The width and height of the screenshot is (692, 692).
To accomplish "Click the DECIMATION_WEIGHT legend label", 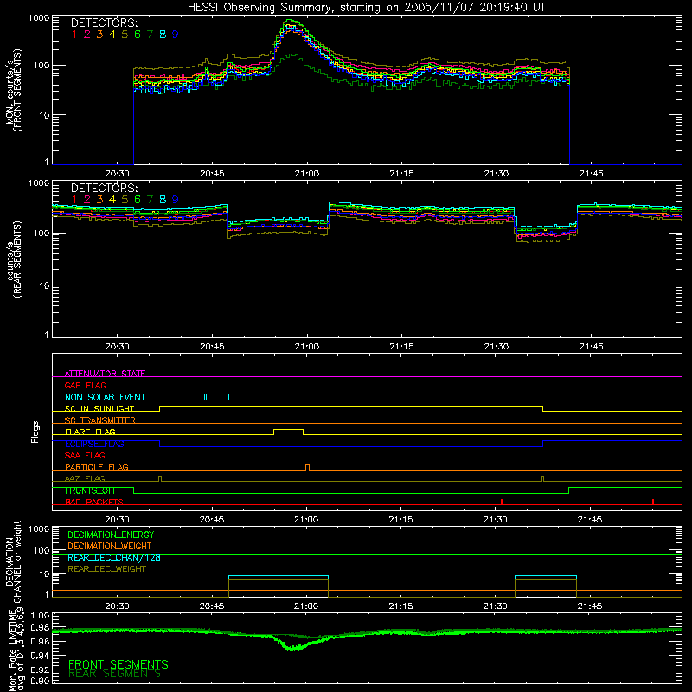I will (x=110, y=546).
